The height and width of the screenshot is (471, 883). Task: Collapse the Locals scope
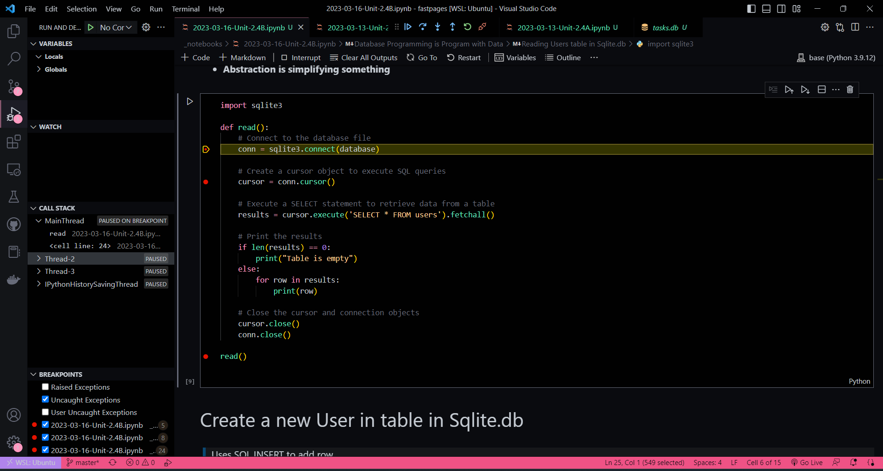click(39, 57)
